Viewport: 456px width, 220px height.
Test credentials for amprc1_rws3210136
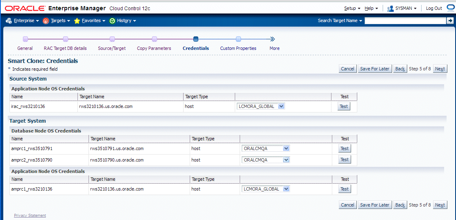[x=345, y=189]
